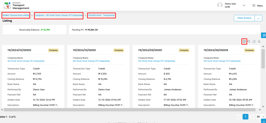
Task: Select transaction title TR/2024/08/00009
Action: (216, 50)
